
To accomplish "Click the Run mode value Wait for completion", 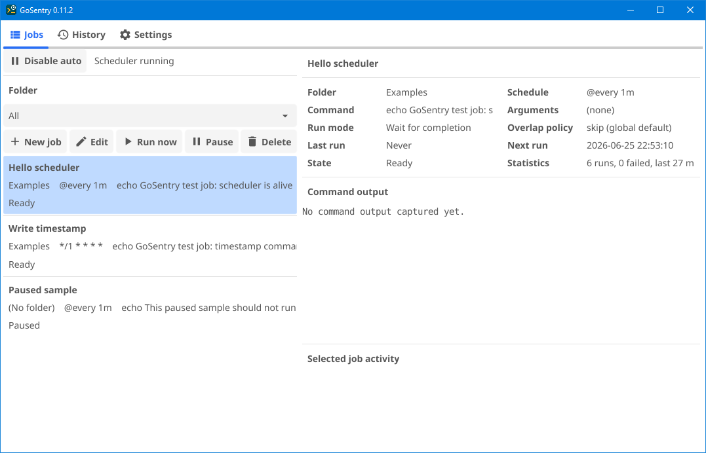I will [428, 128].
